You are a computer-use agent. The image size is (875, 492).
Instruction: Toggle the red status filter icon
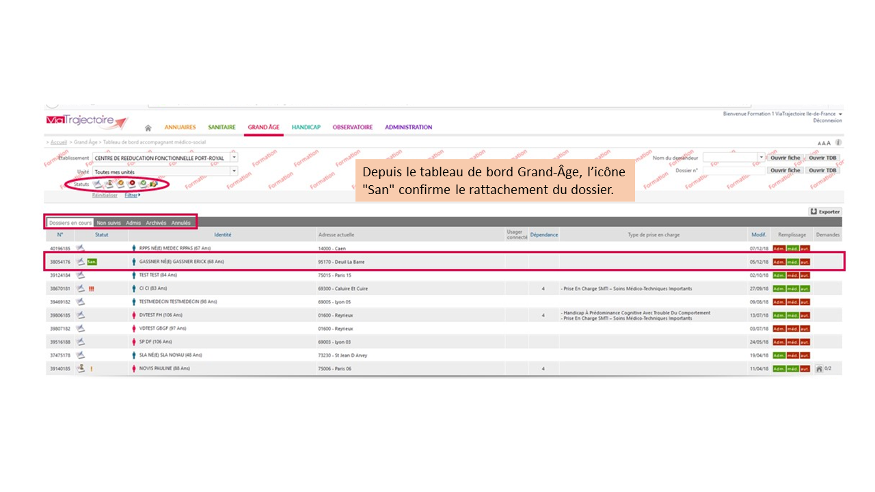[x=131, y=184]
